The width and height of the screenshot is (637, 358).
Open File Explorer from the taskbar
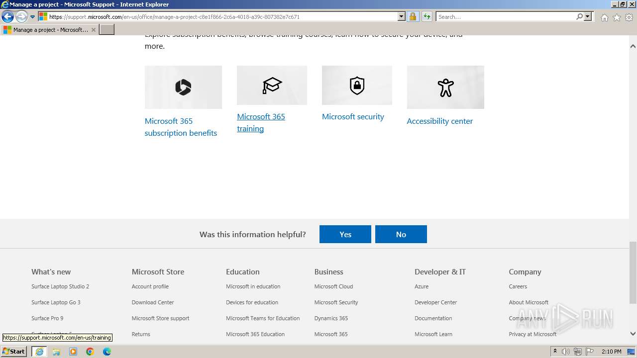(56, 352)
